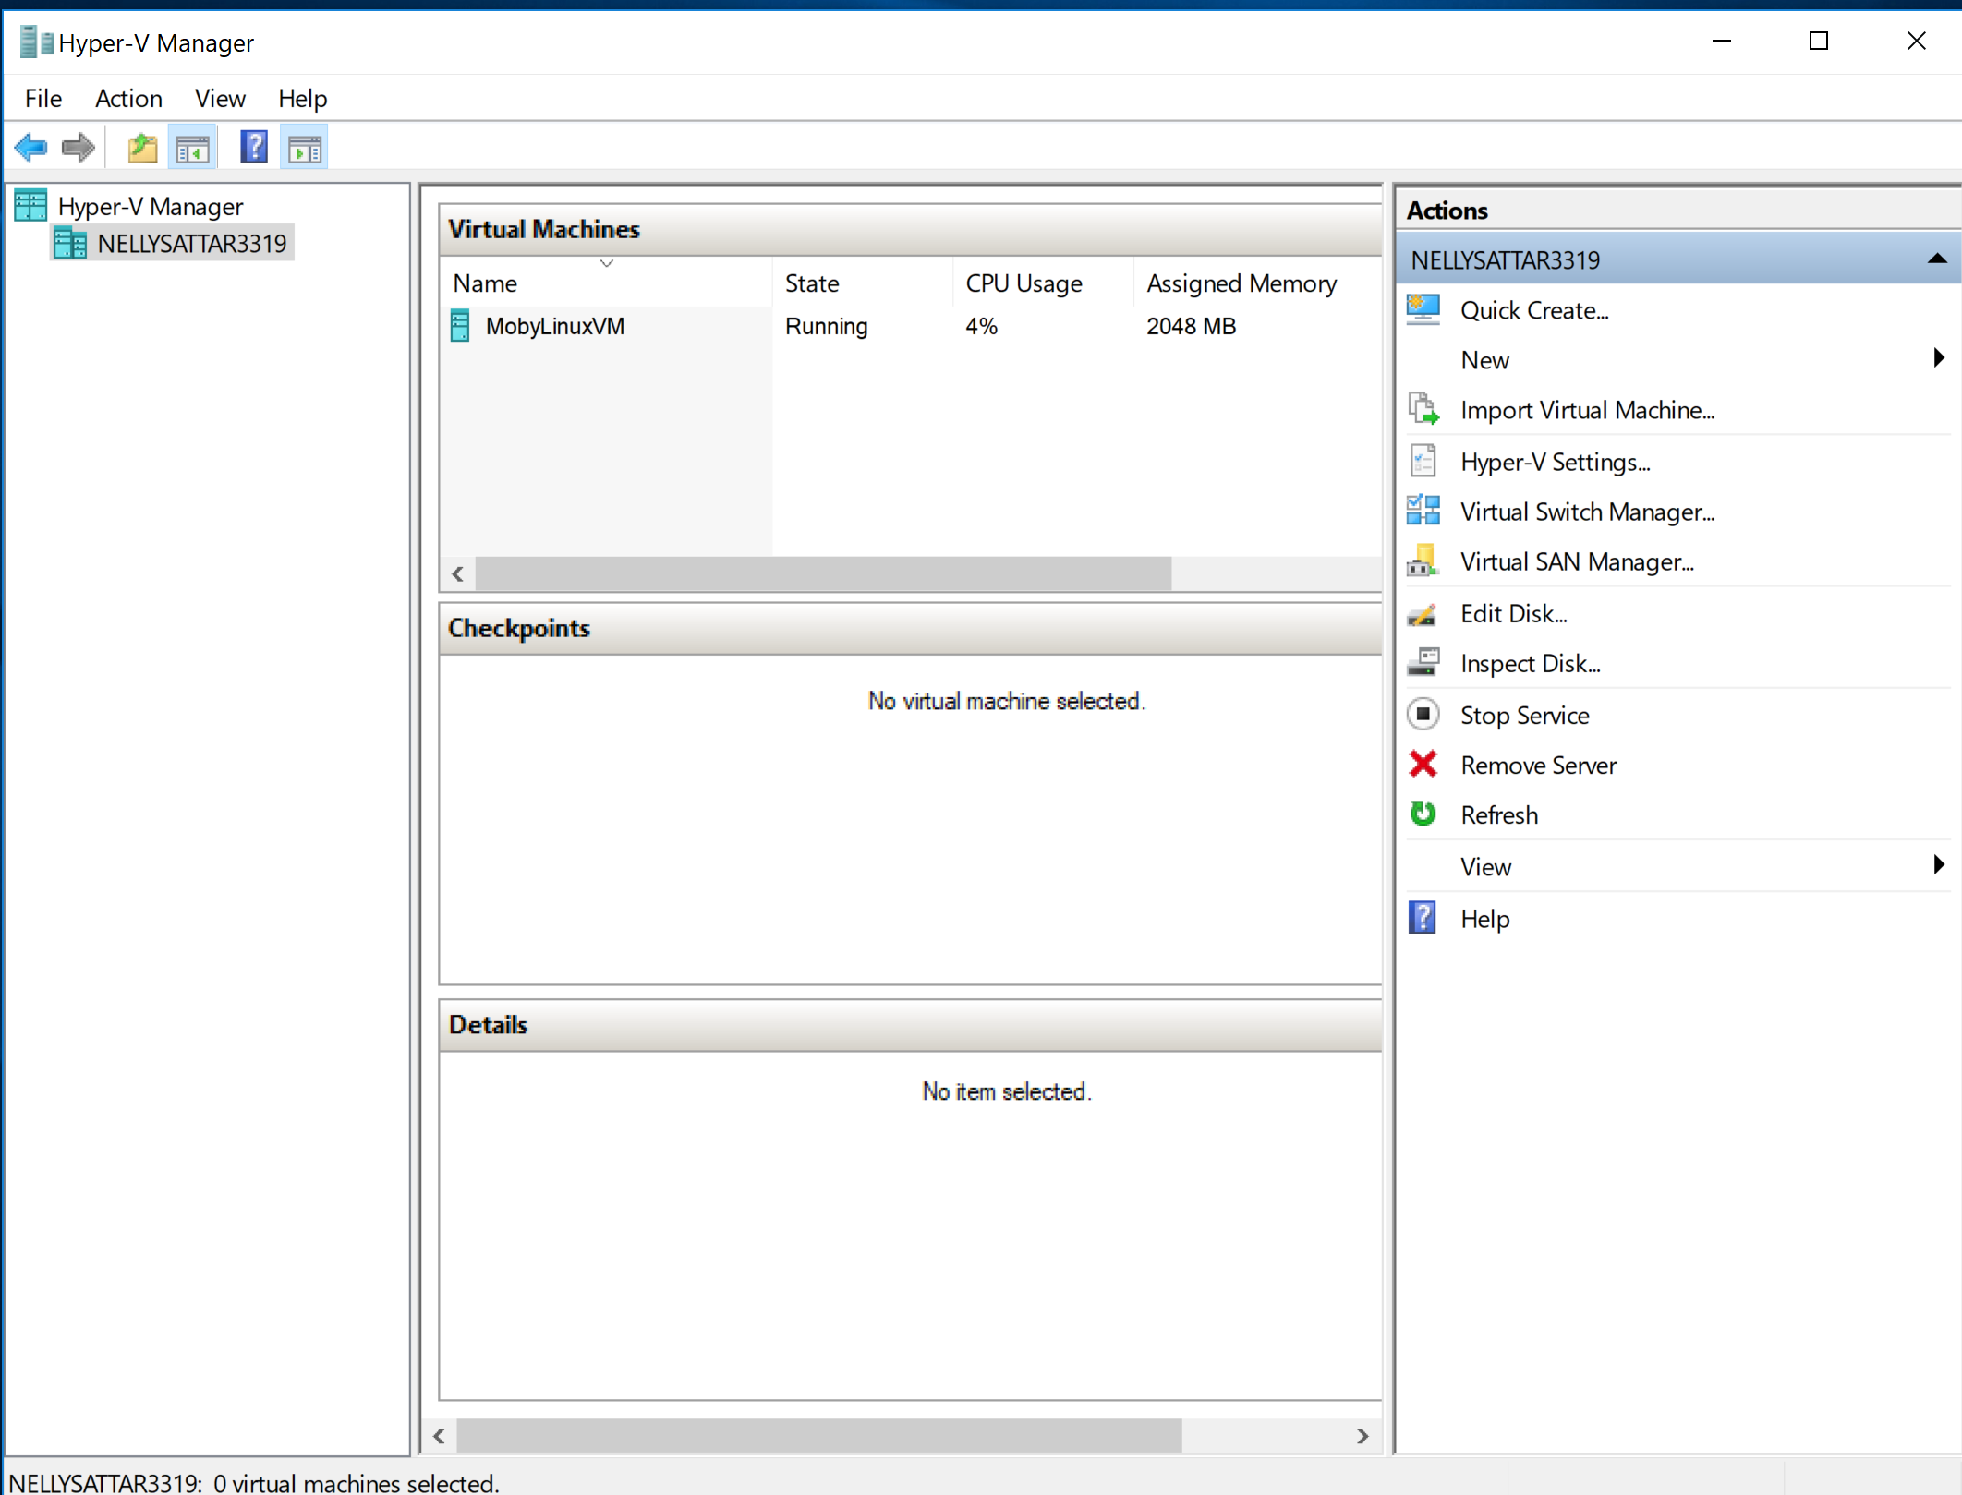The width and height of the screenshot is (1962, 1495).
Task: Click the green Refresh arrow icon
Action: (x=1423, y=814)
